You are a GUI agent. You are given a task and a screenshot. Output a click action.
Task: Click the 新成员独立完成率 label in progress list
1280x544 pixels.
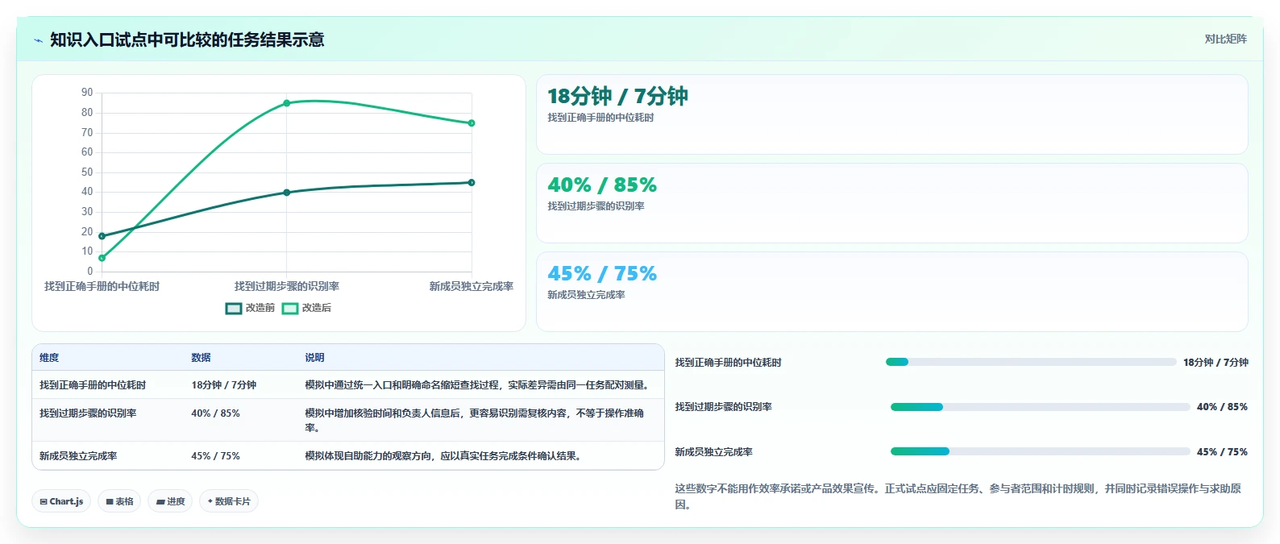coord(713,452)
